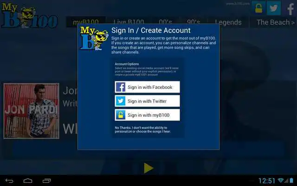Select the 00's channel tab

(x=165, y=22)
